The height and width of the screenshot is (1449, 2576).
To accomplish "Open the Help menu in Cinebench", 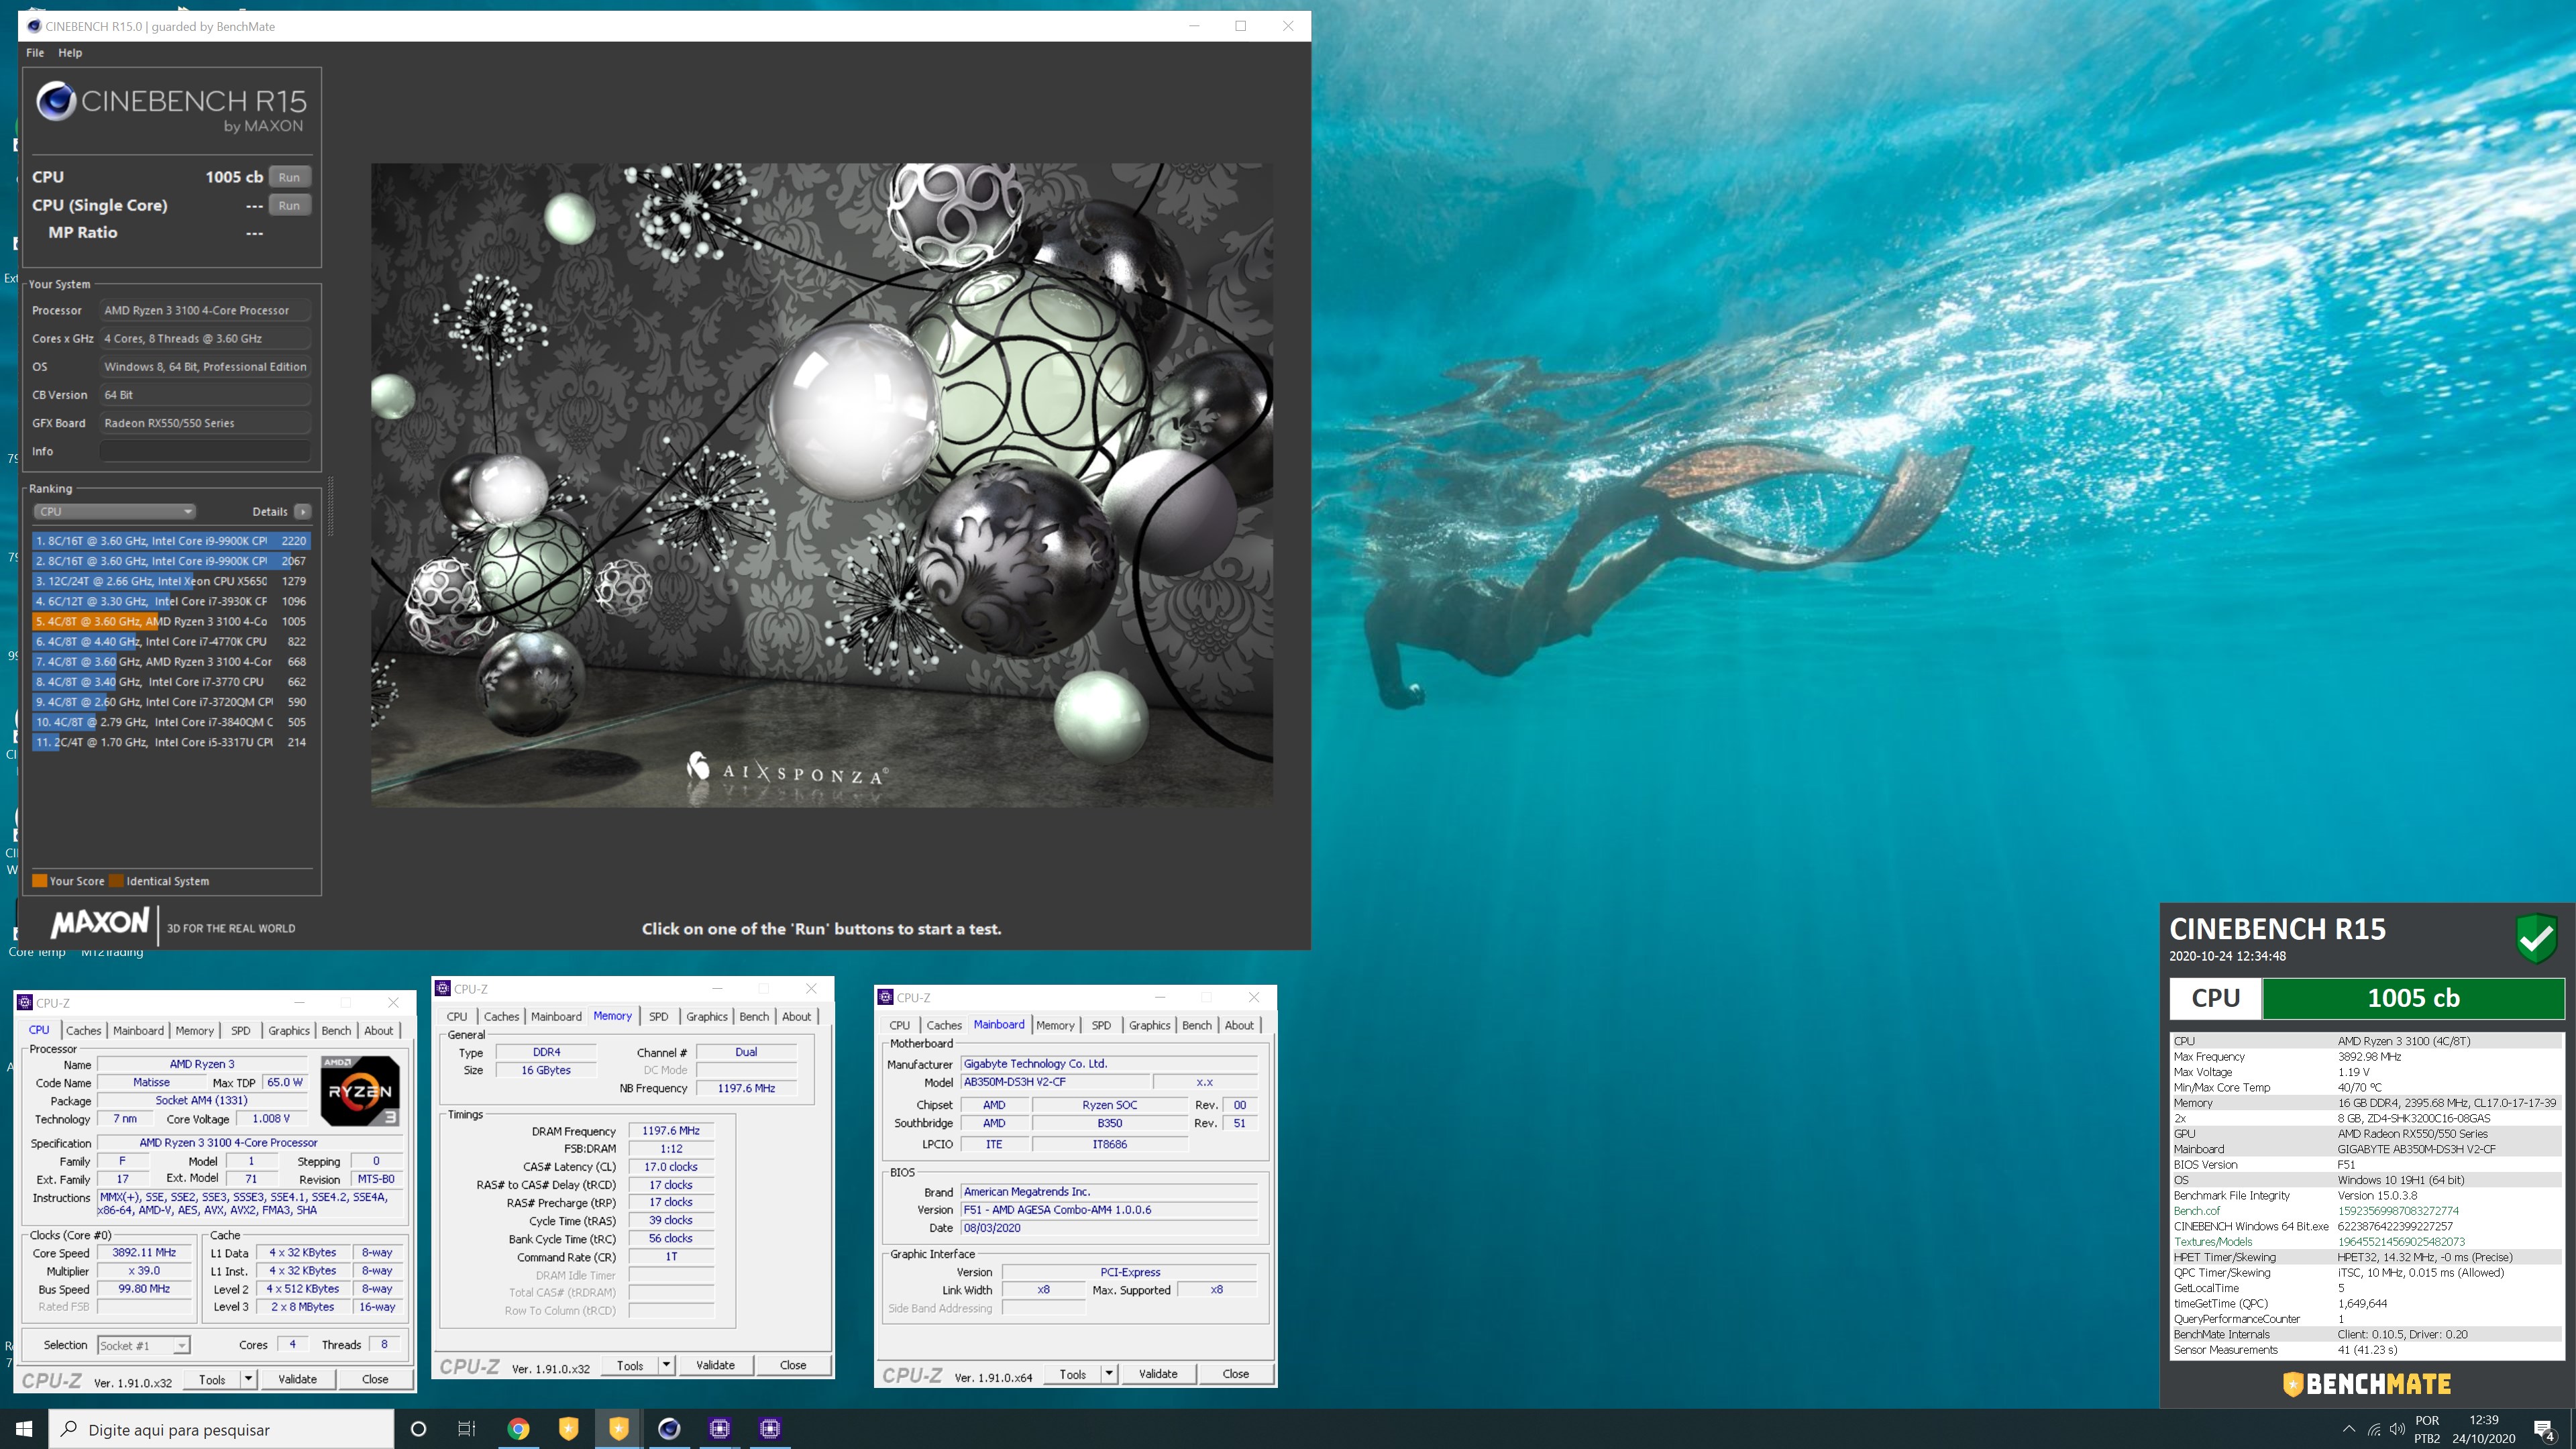I will point(70,52).
